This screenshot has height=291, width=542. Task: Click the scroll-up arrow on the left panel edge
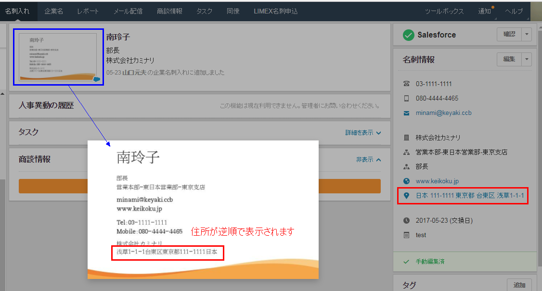pyautogui.click(x=2, y=94)
